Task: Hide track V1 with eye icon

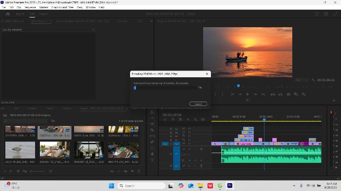Action: click(189, 144)
